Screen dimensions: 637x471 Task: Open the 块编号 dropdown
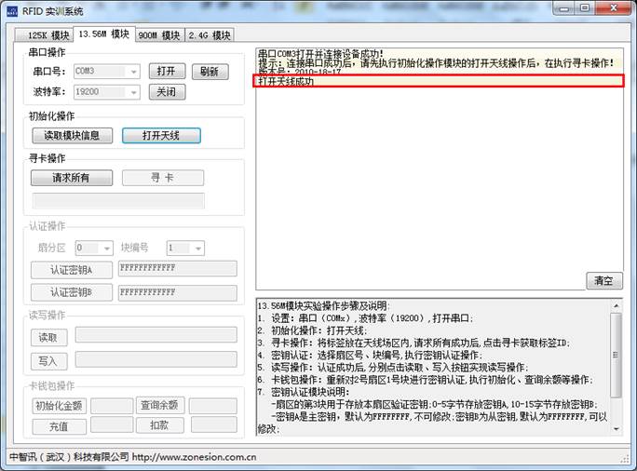(x=197, y=248)
